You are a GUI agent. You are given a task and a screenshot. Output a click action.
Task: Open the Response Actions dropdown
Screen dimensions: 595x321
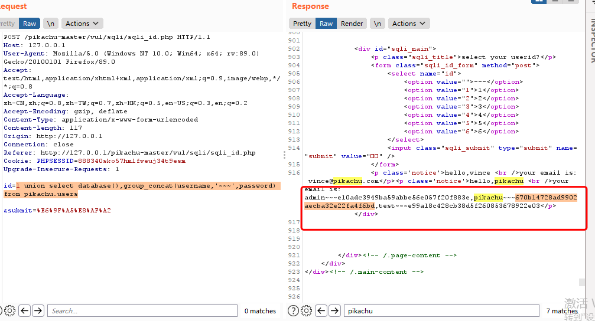tap(409, 24)
